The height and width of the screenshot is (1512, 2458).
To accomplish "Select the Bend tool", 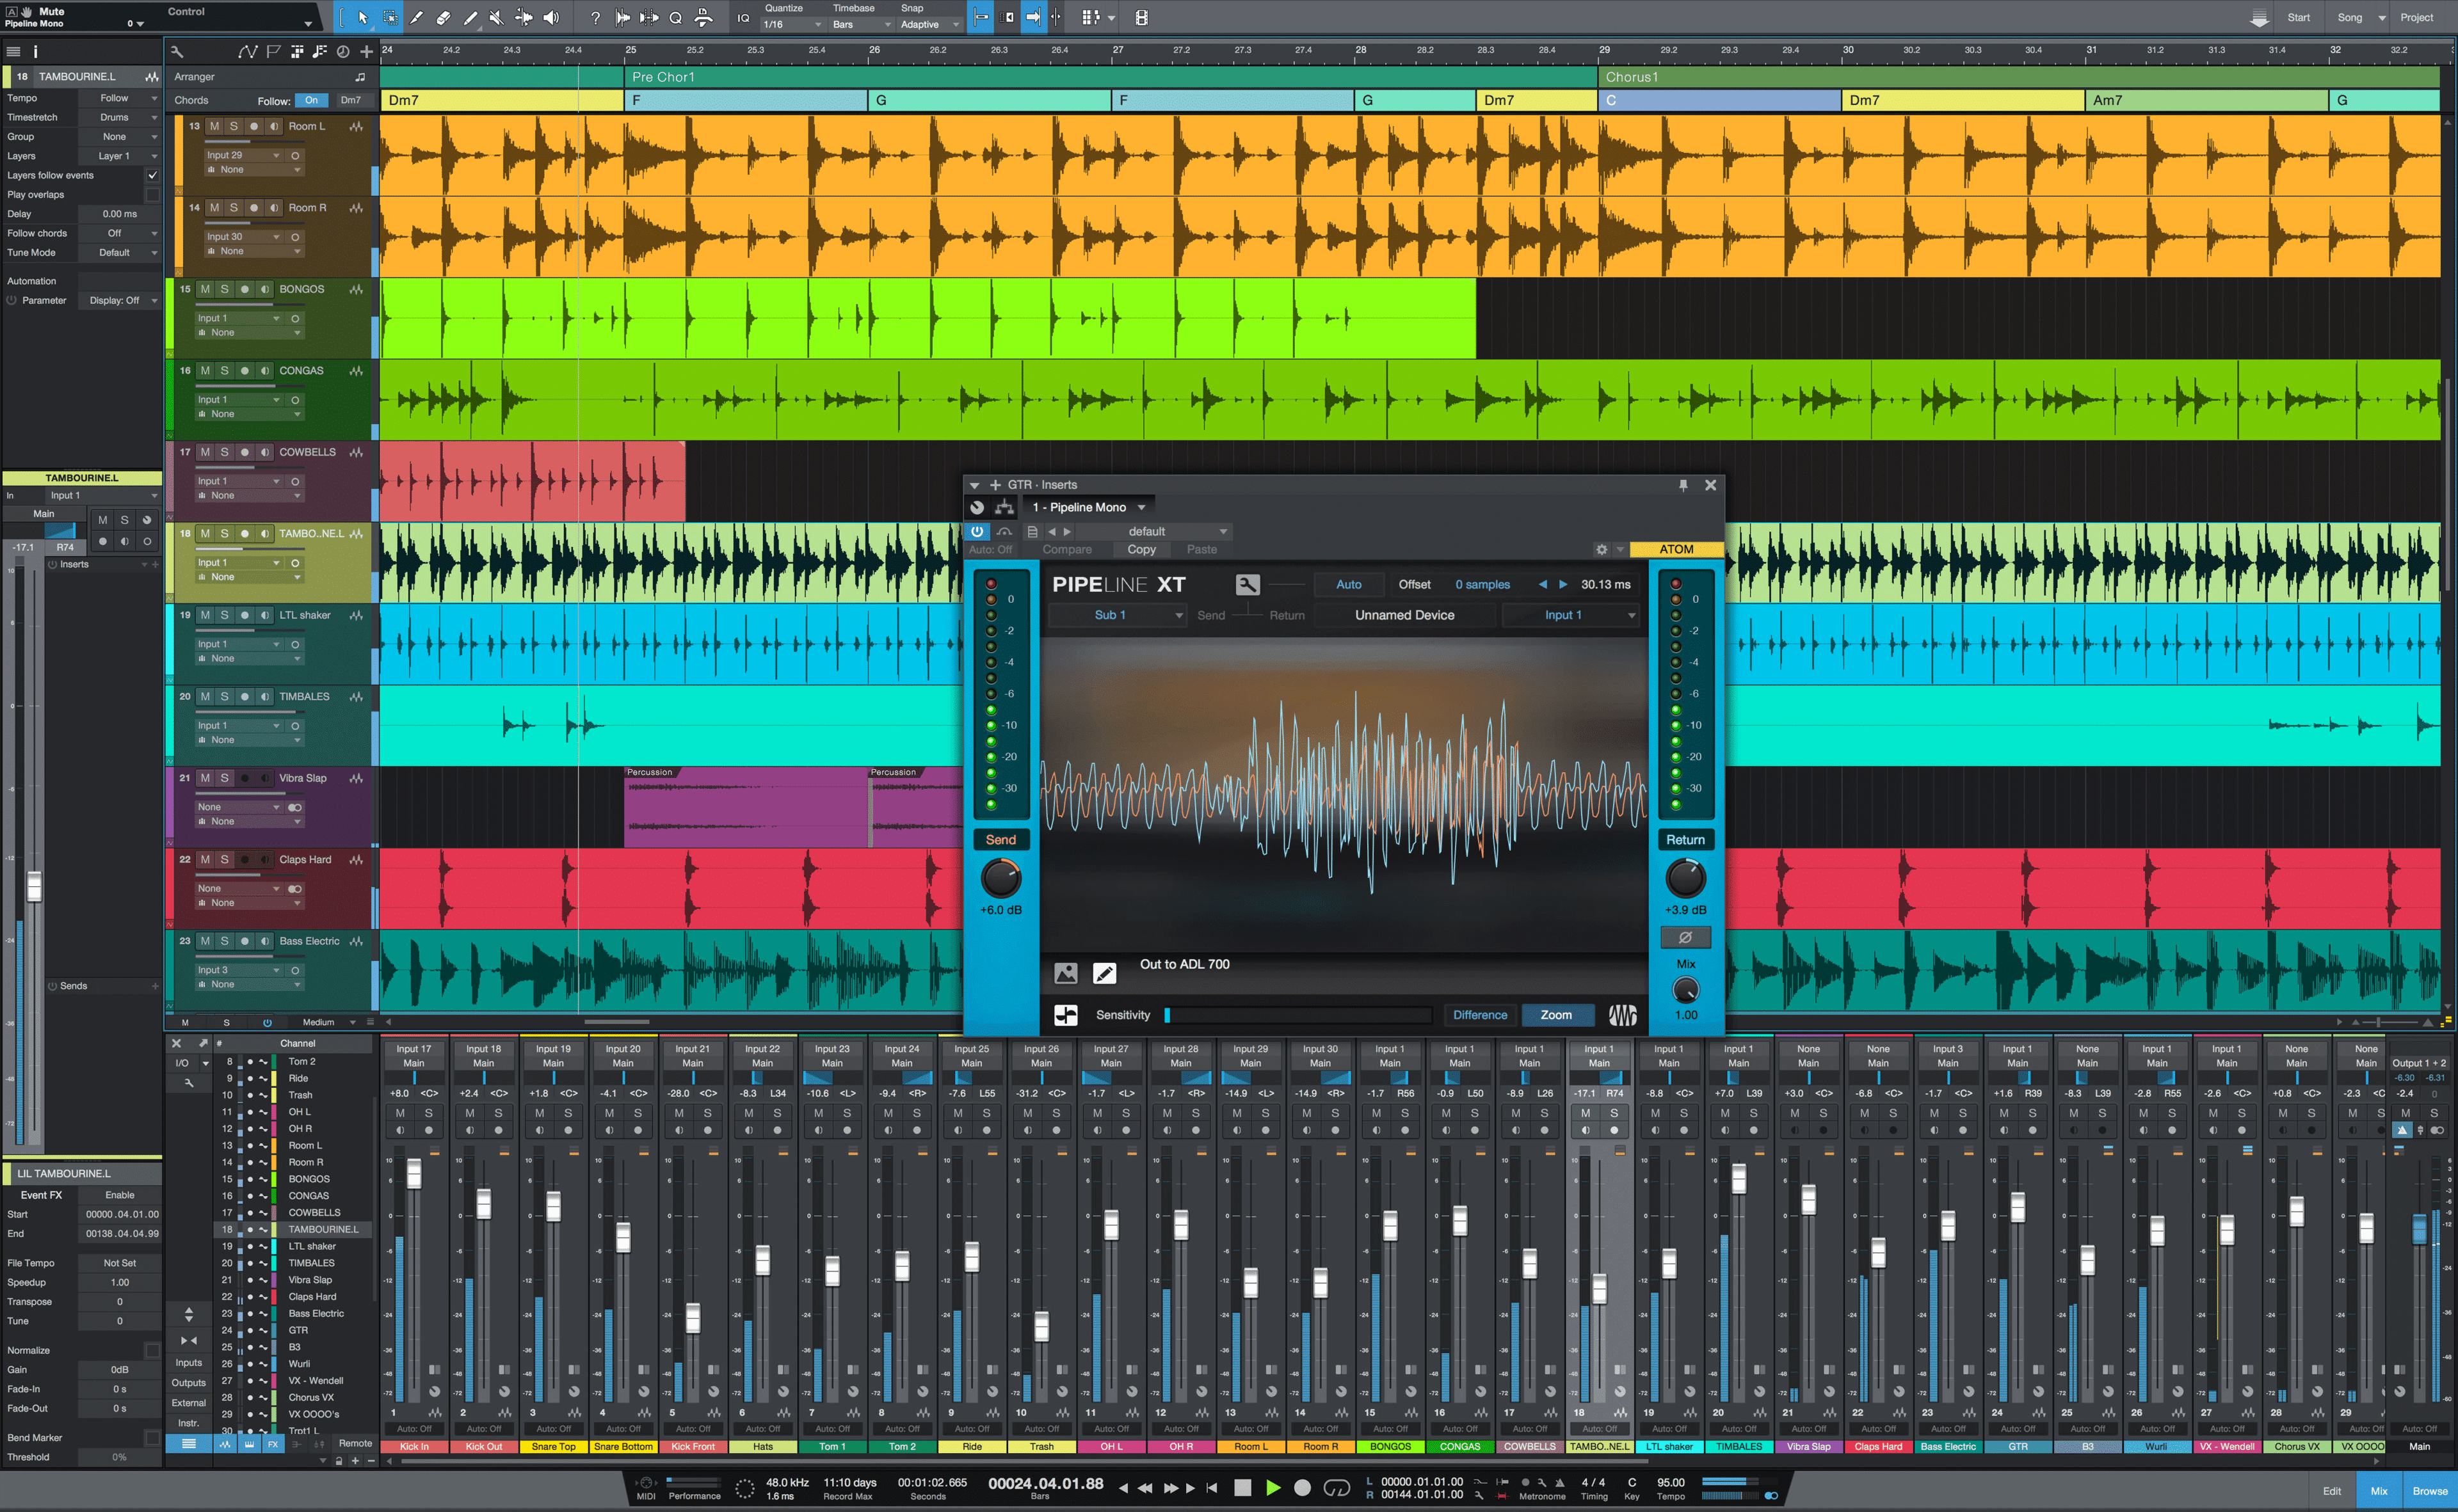I will tap(526, 17).
